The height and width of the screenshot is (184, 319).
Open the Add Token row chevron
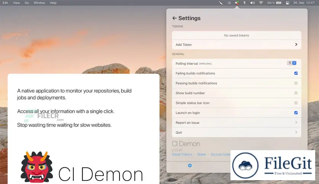click(296, 44)
